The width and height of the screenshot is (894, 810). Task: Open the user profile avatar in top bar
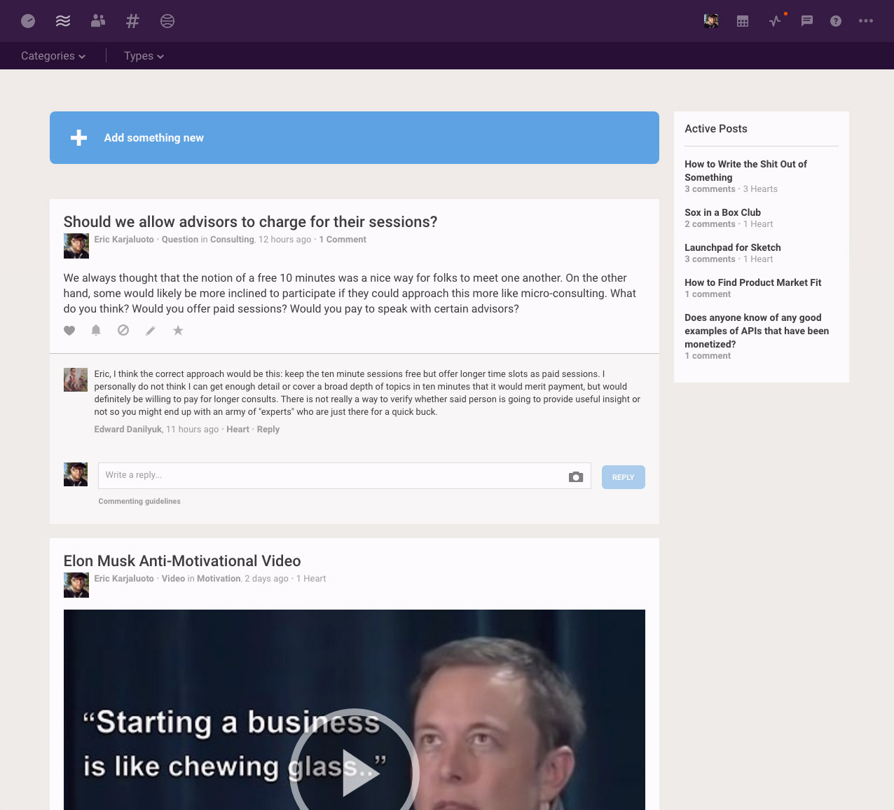click(711, 21)
